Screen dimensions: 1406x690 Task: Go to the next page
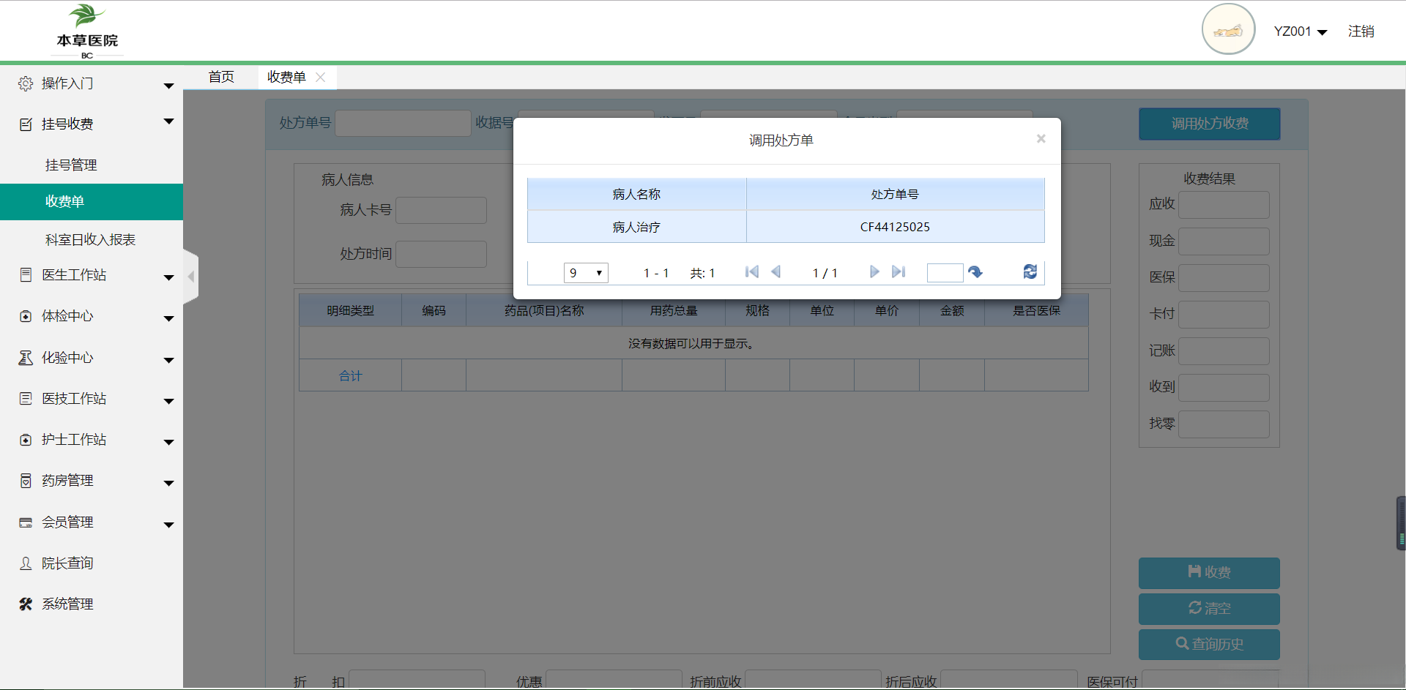click(x=874, y=272)
